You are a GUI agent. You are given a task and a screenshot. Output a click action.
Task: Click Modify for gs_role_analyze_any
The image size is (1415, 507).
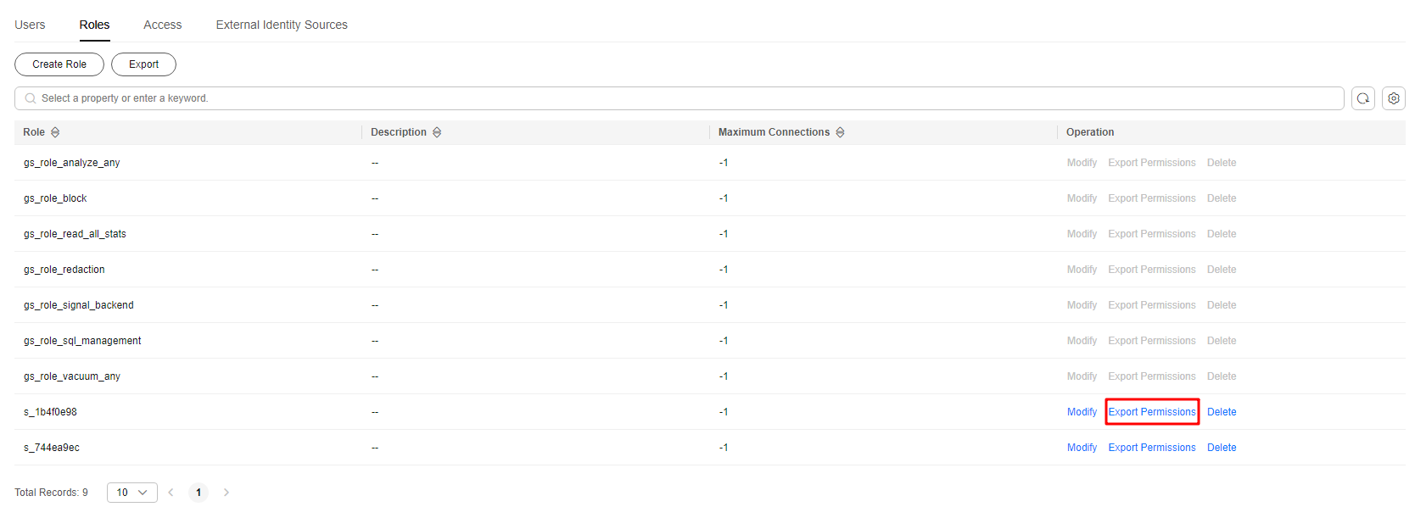click(x=1082, y=163)
